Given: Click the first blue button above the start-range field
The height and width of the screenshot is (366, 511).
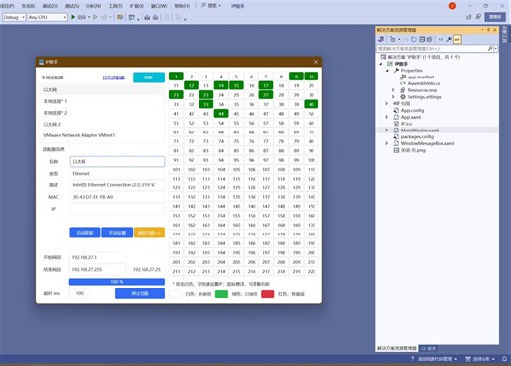Looking at the screenshot, I should click(x=85, y=233).
